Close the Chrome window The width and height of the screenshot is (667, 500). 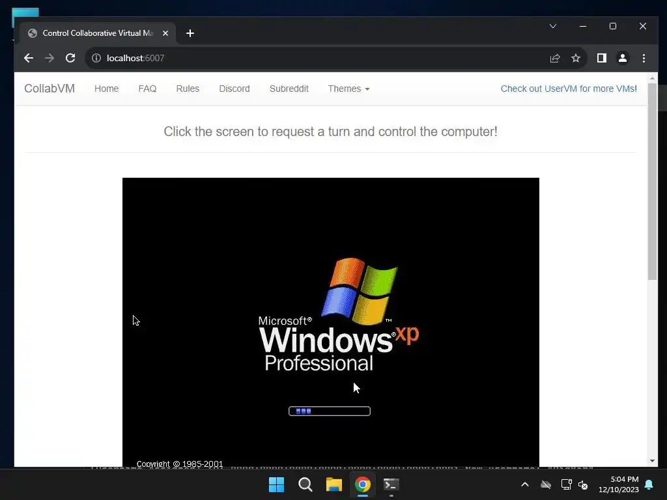643,26
